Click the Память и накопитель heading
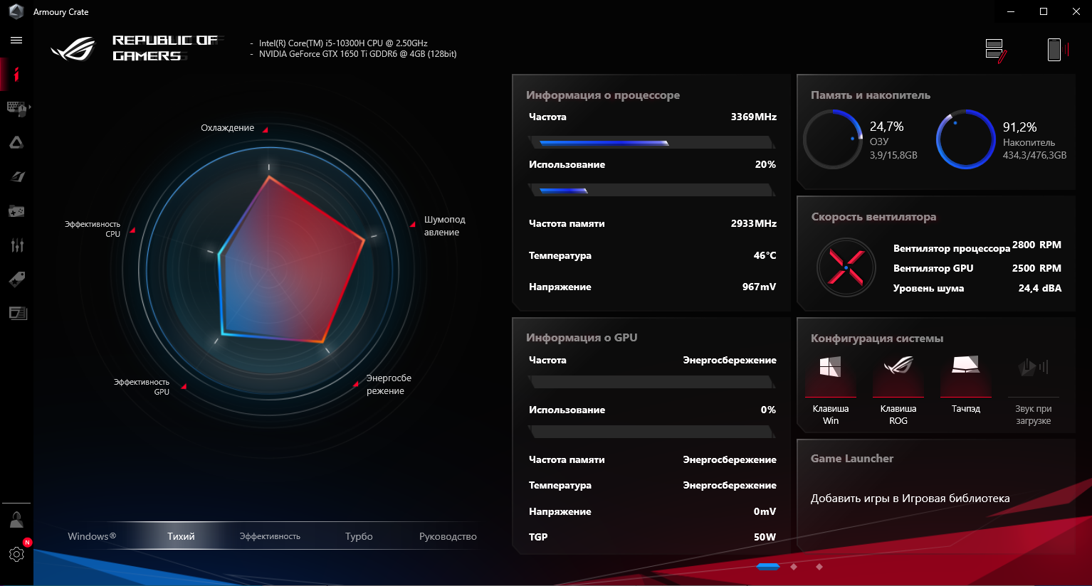 871,95
